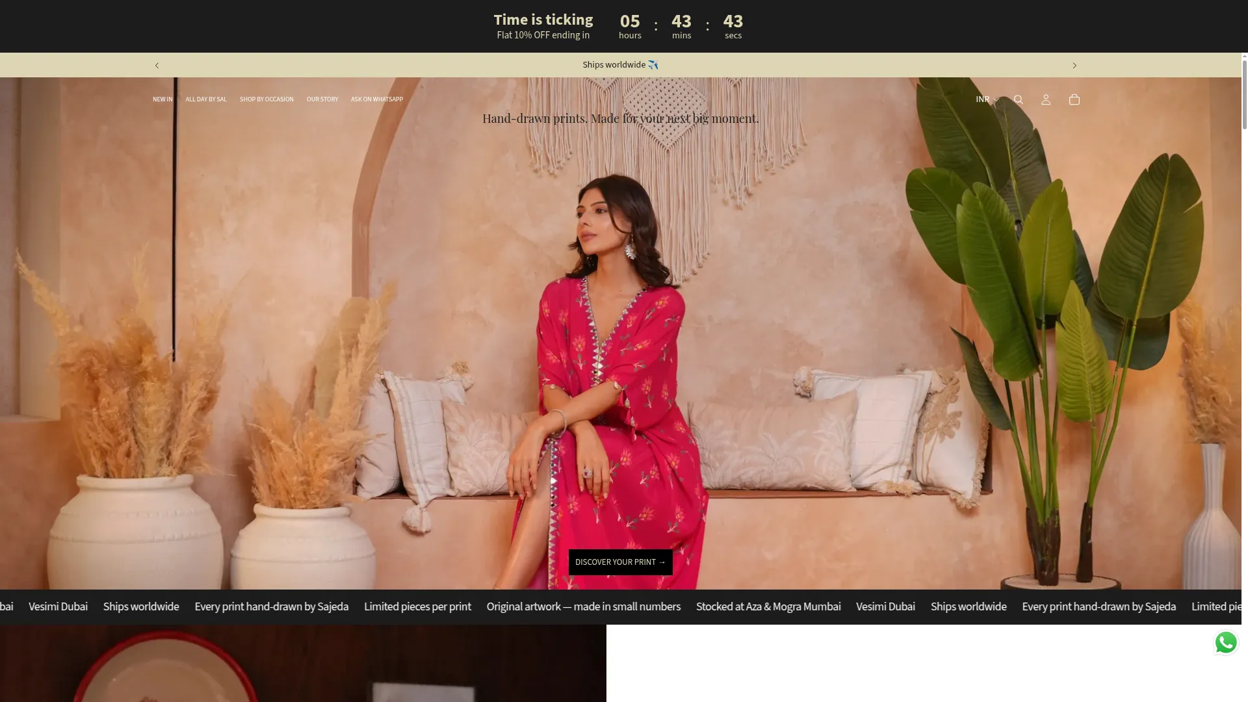This screenshot has width=1248, height=702.
Task: Open the account profile icon
Action: (1046, 99)
